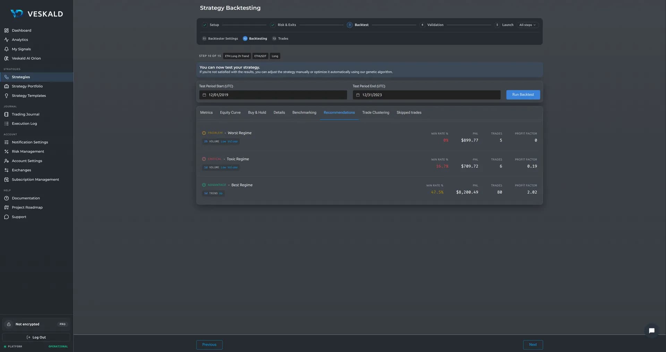Click the 2.02 profit factor value

click(x=532, y=192)
